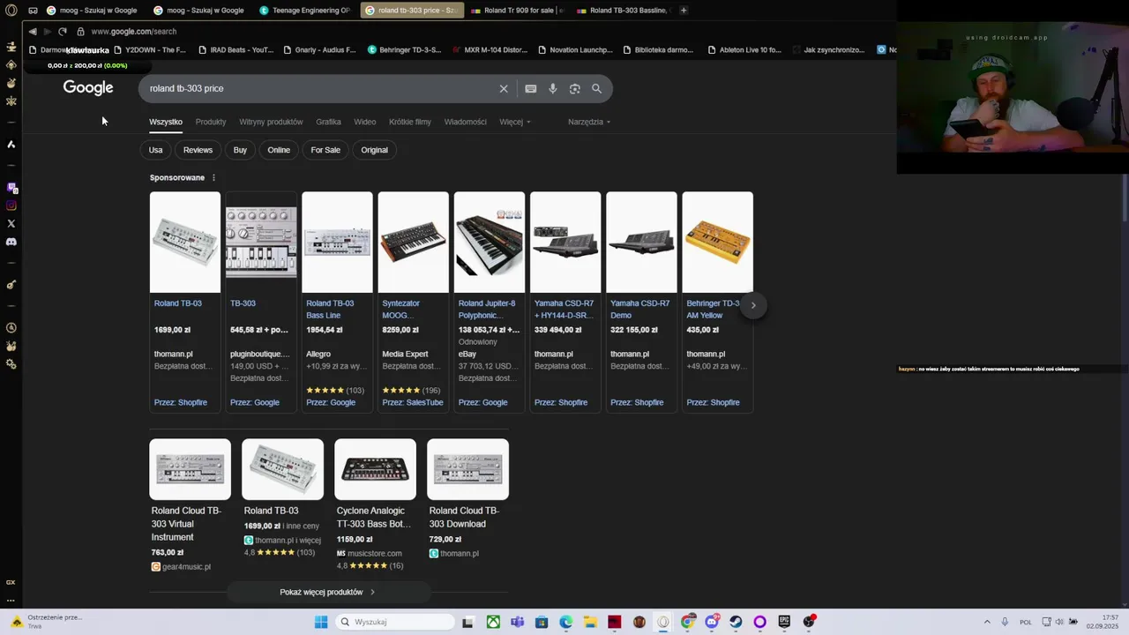Search by image with the lens icon
Screen dimensions: 1129x635
575,89
